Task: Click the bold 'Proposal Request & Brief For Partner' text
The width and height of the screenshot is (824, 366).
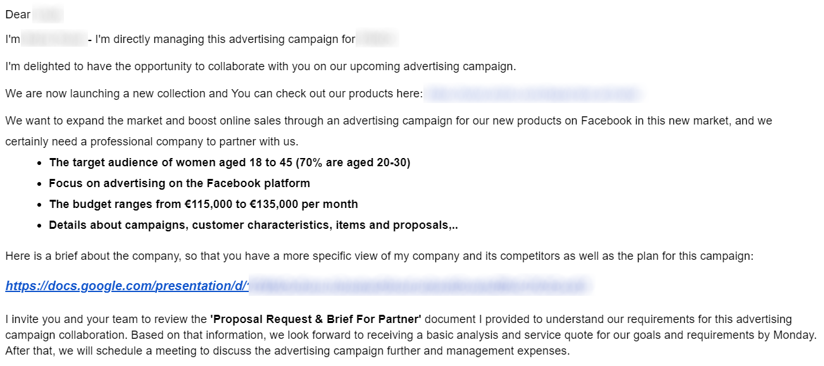Action: (x=315, y=319)
